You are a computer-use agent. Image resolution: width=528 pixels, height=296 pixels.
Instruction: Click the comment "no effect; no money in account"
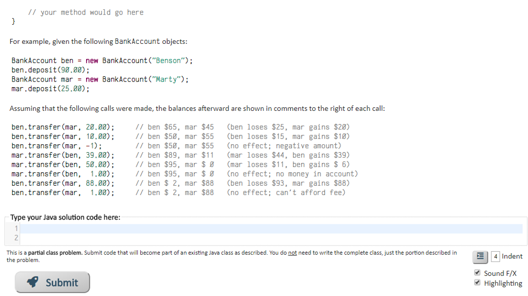click(x=292, y=174)
